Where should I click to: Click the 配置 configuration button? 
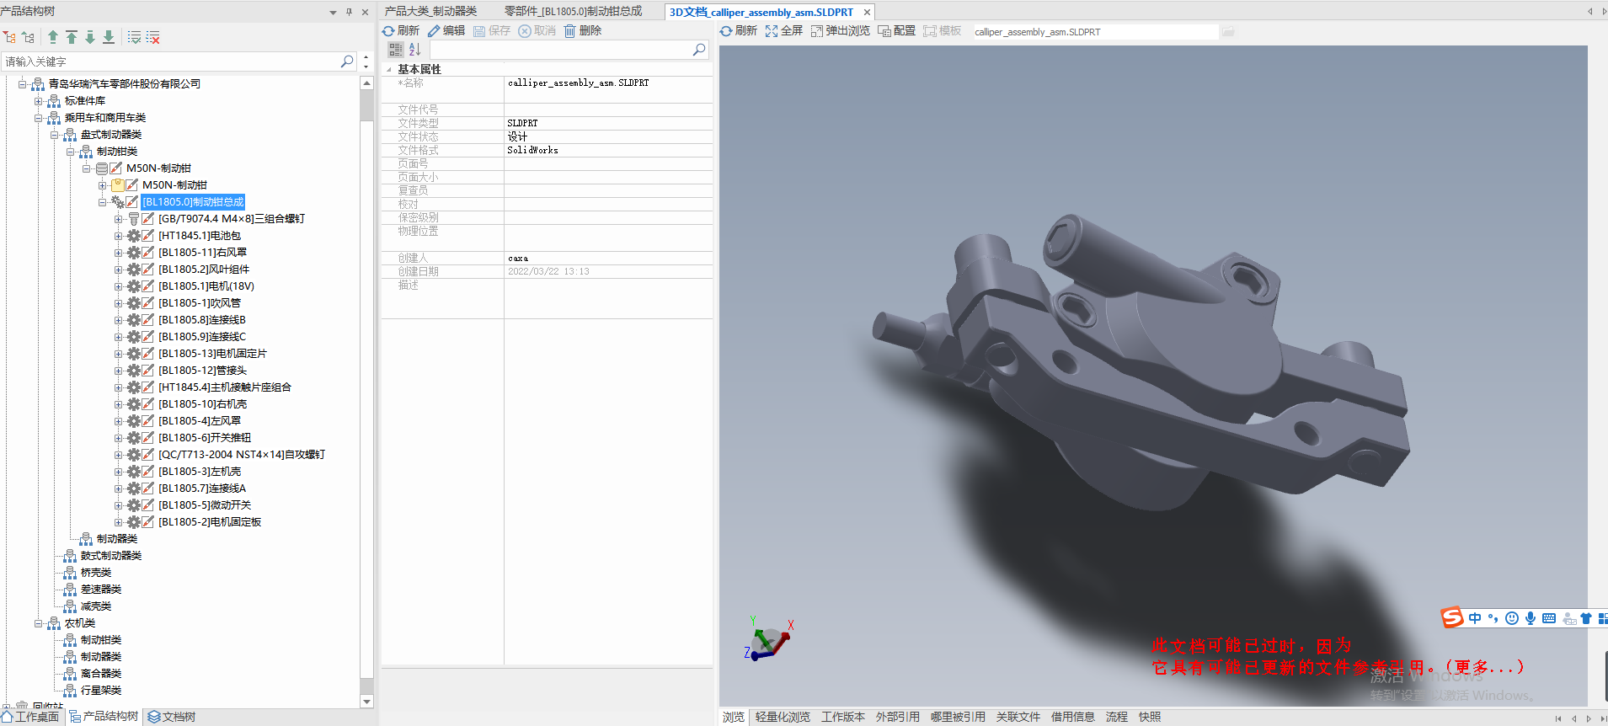point(896,31)
